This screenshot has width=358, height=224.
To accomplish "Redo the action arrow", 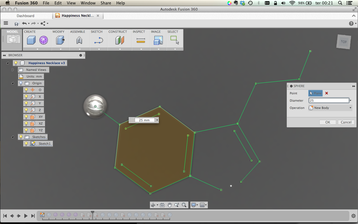I will tap(33, 24).
